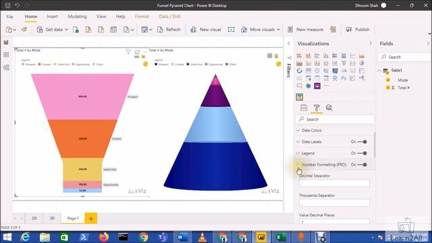Uncheck the Mode field checkbox
Viewport: 432px width, 243px height.
pyautogui.click(x=388, y=80)
